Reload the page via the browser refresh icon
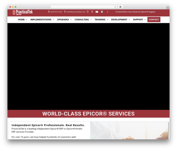 (x=115, y=7)
